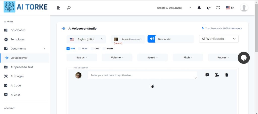The width and height of the screenshot is (258, 114).
Task: Click the voice avatar beside text input
Action: pyautogui.click(x=78, y=75)
